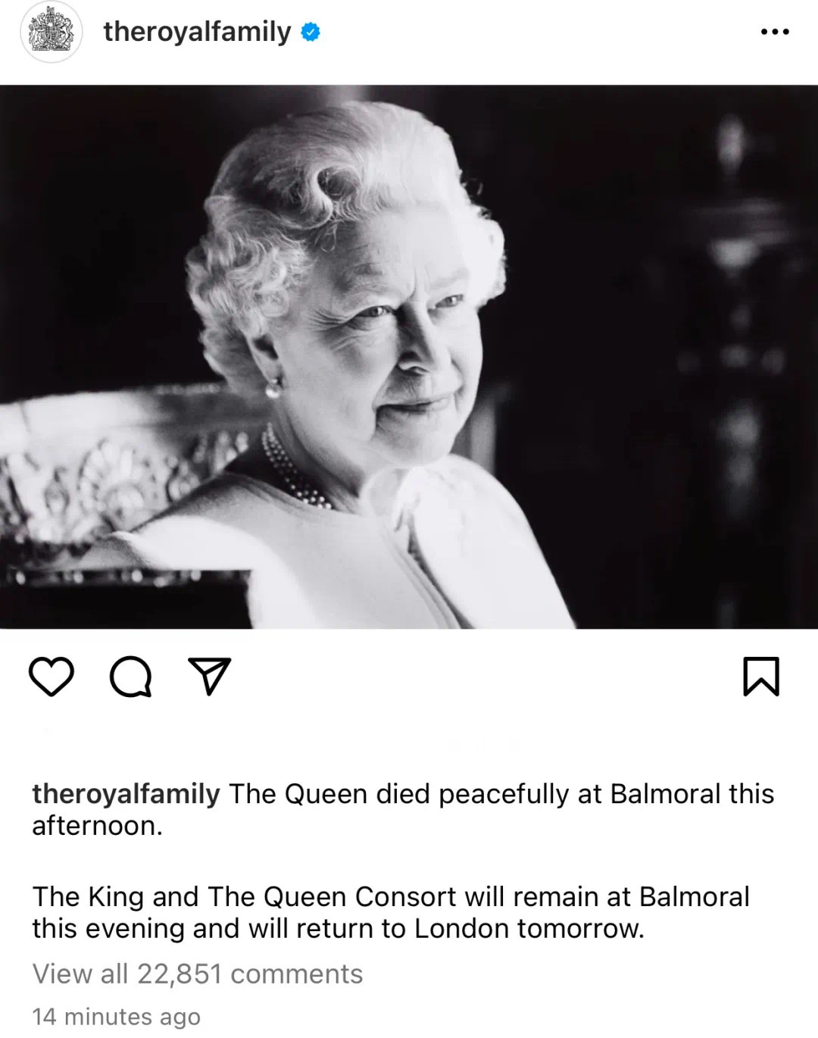Image resolution: width=818 pixels, height=1038 pixels.
Task: Save the post with the bookmark icon
Action: tap(761, 676)
